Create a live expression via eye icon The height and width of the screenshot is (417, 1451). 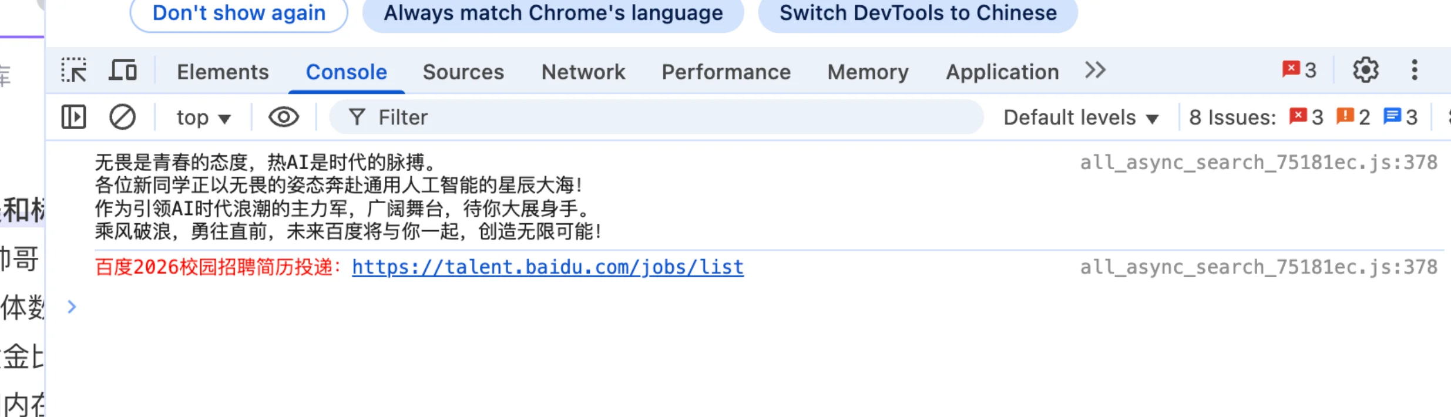click(284, 117)
